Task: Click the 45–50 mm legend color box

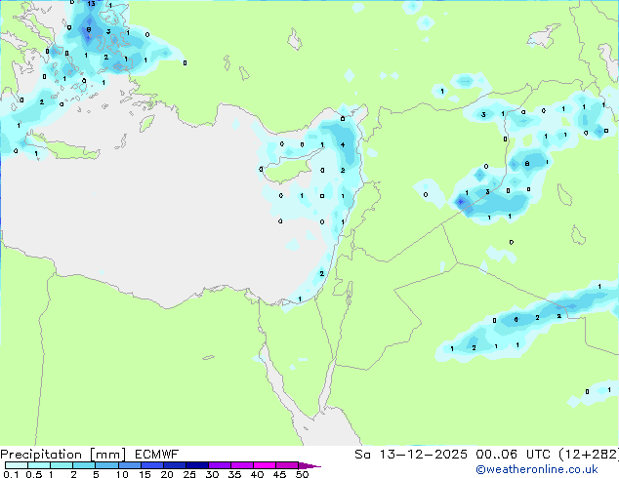Action: point(287,465)
